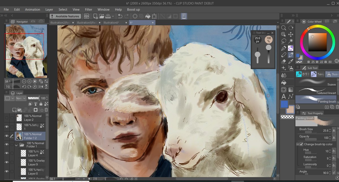Image resolution: width=339 pixels, height=182 pixels.
Task: Collapse Folder 1 in layer list
Action: point(16,145)
